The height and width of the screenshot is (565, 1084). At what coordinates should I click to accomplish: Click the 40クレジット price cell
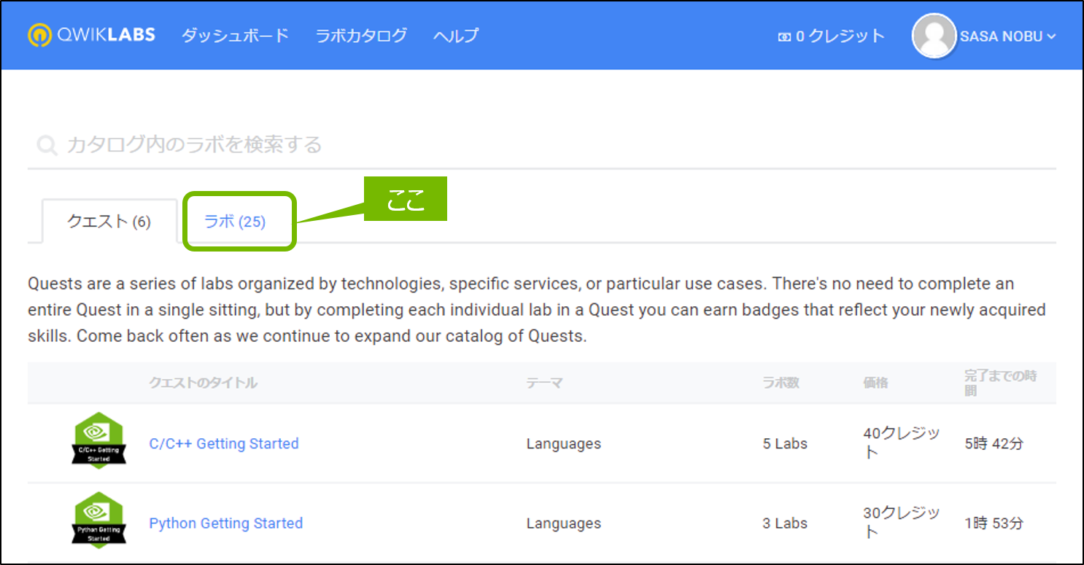tap(902, 443)
